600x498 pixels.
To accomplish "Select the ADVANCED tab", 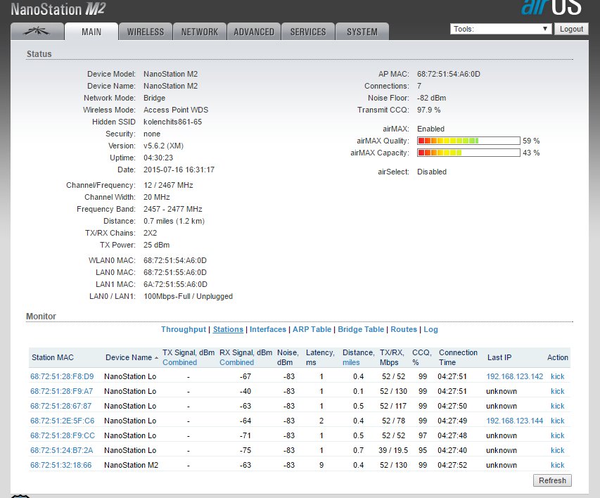I will coord(254,32).
